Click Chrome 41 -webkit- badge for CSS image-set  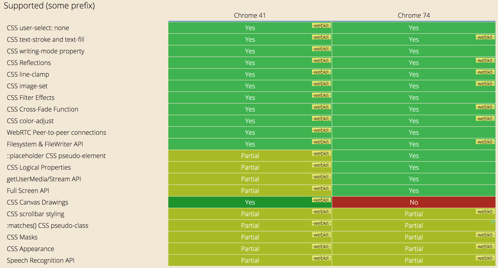(x=321, y=84)
